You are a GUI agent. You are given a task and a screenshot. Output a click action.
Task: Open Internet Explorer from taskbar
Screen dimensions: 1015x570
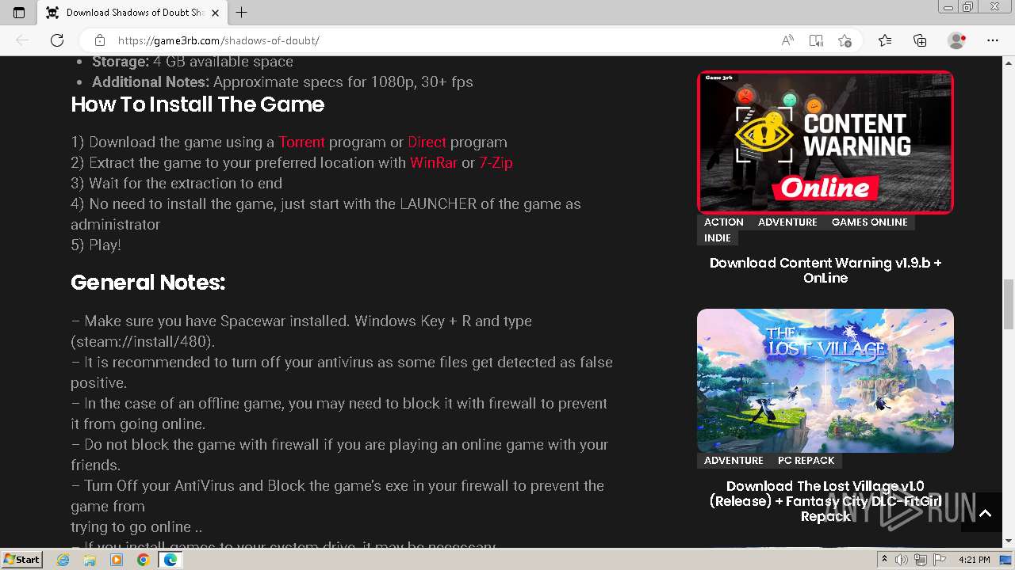(63, 560)
